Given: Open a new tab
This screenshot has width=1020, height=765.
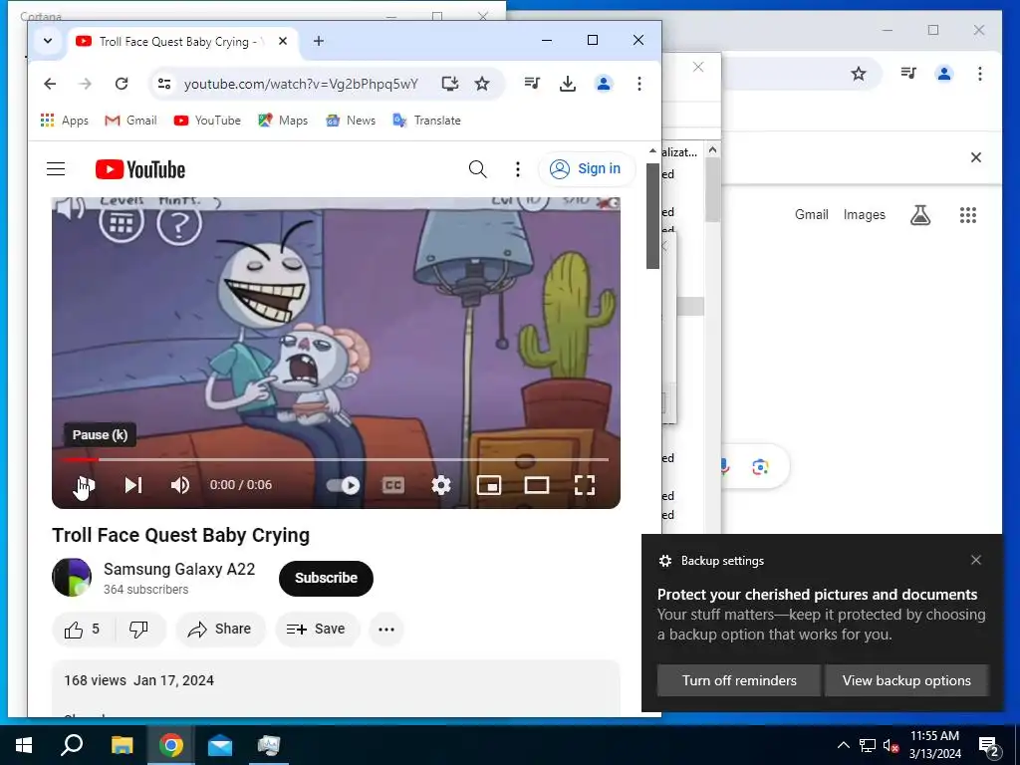Looking at the screenshot, I should [319, 41].
